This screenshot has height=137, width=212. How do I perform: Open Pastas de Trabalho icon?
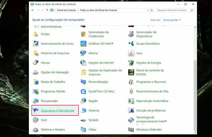36,82
